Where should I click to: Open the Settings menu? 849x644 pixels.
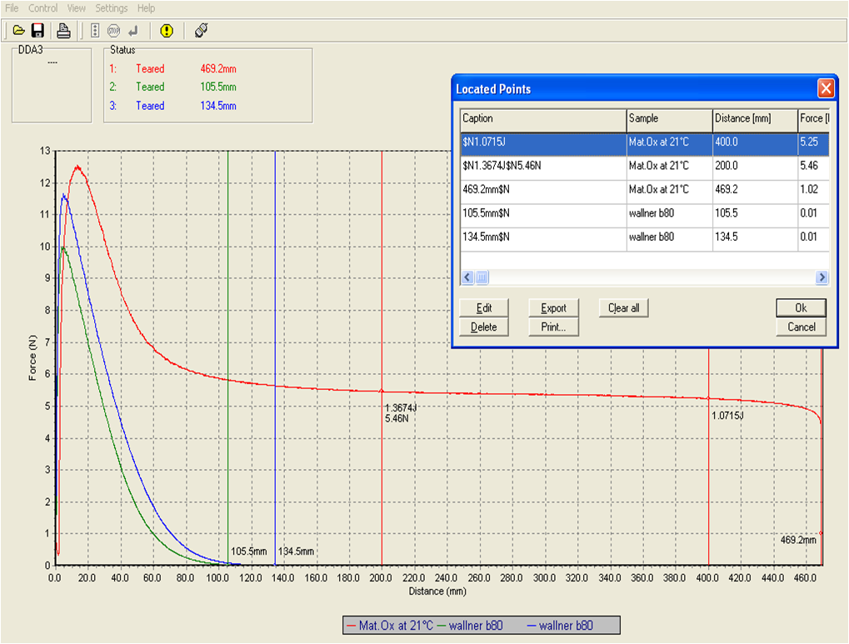(112, 8)
